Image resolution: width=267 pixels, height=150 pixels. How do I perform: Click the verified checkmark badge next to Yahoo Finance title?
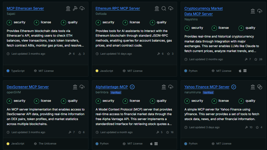pyautogui.click(x=234, y=87)
